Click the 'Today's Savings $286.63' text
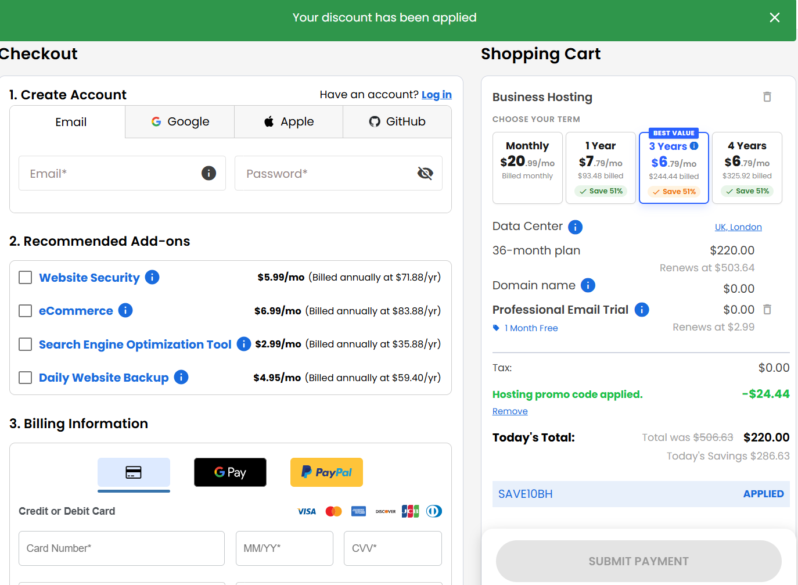Image resolution: width=798 pixels, height=585 pixels. pyautogui.click(x=728, y=456)
